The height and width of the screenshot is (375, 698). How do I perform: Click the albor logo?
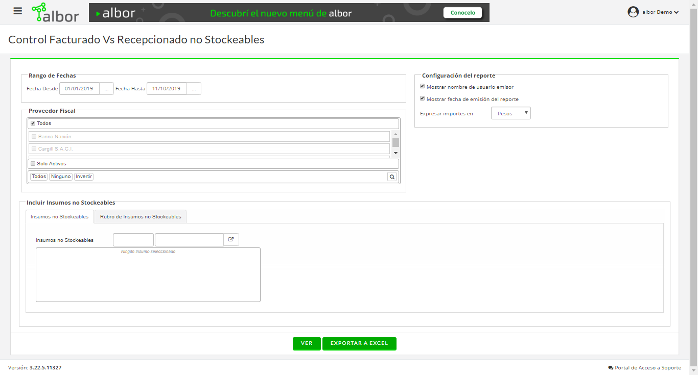coord(55,13)
